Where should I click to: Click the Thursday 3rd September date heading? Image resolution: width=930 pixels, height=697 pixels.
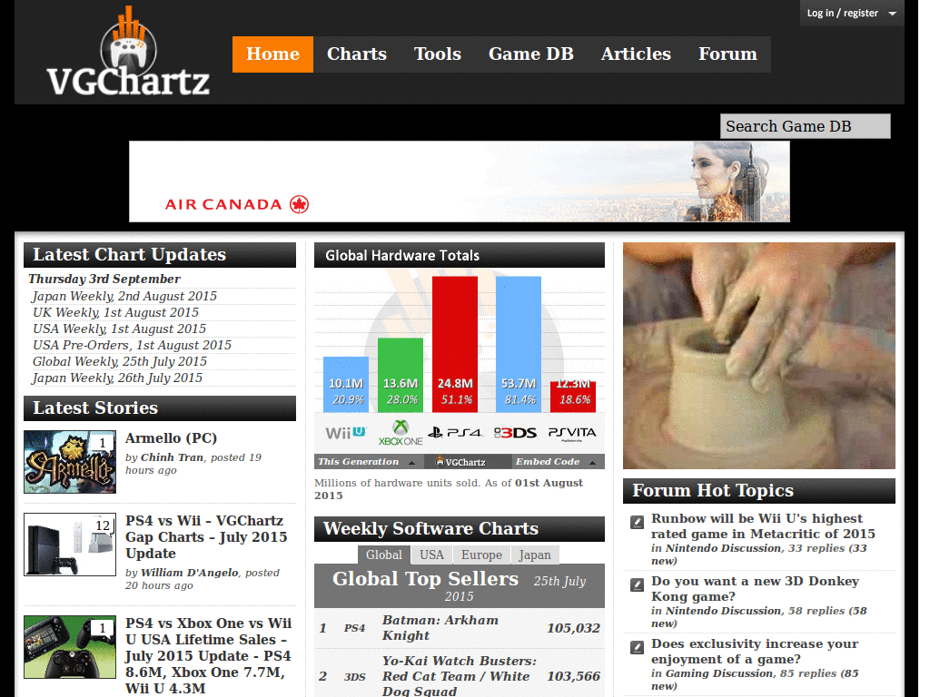pyautogui.click(x=104, y=280)
